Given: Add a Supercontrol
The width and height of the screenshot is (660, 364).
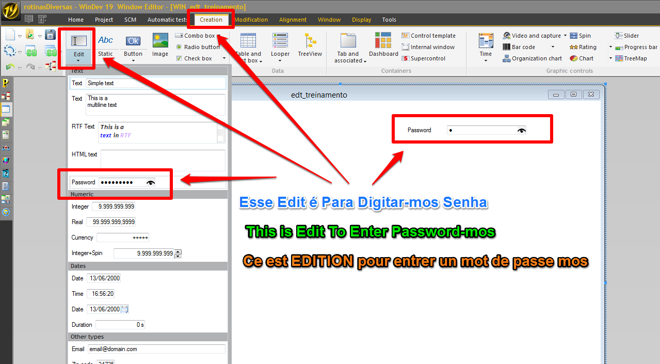Looking at the screenshot, I should [424, 58].
